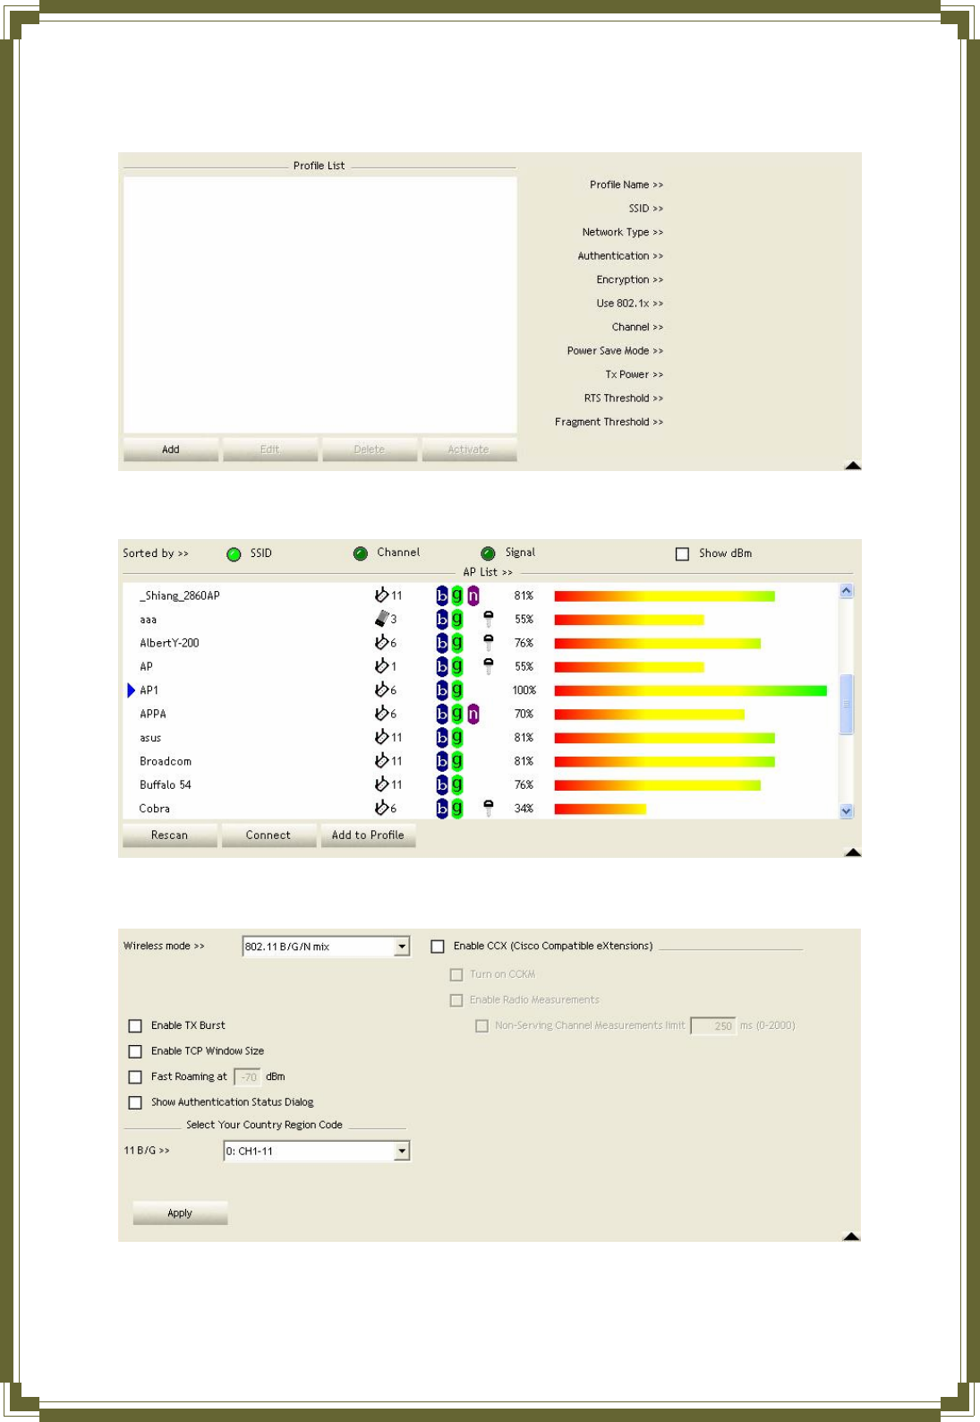Click the 34% signal value for Cobra
980x1422 pixels.
(524, 809)
